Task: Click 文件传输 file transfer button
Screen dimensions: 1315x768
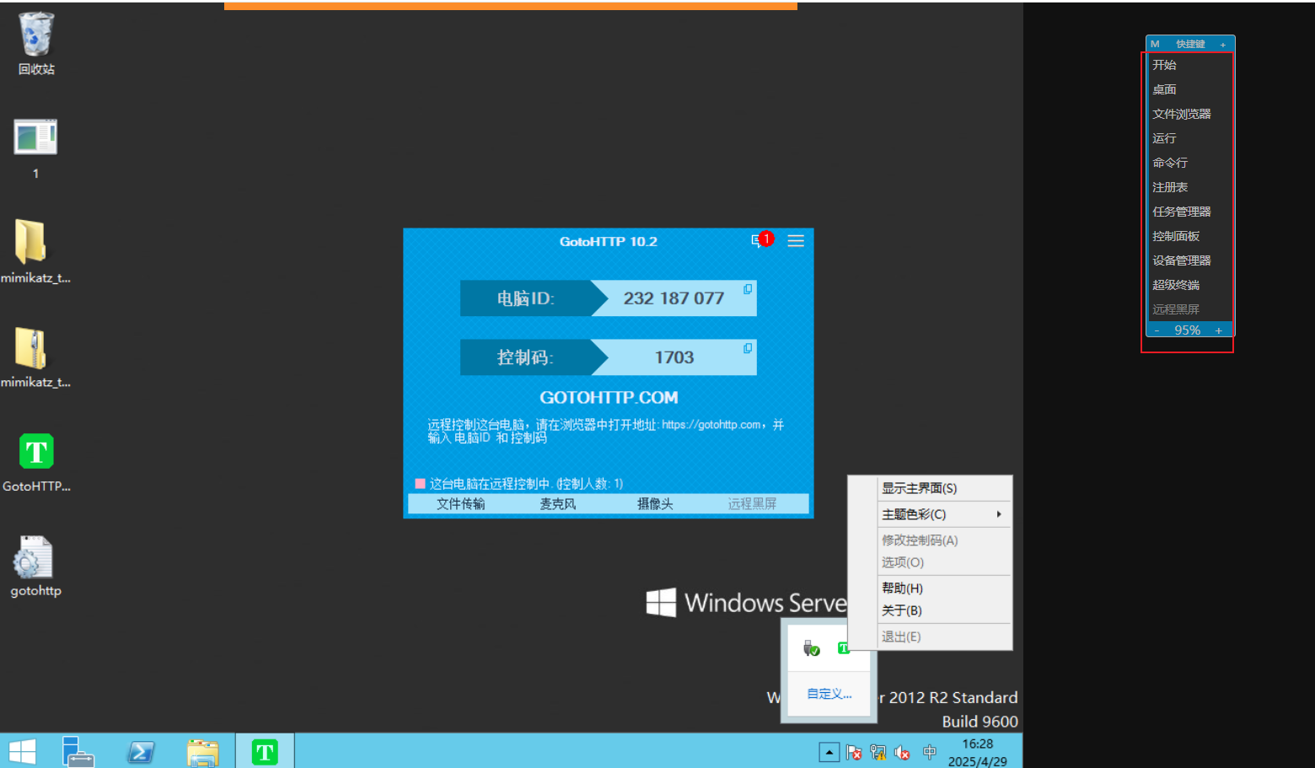Action: [460, 504]
